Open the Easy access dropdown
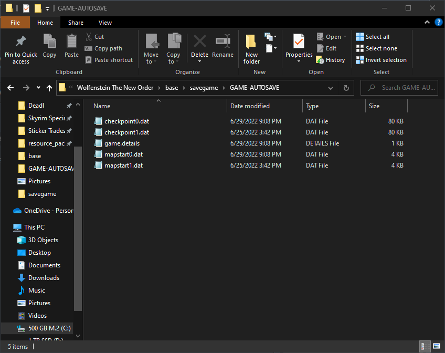Viewport: 445px width, 353px height. [x=271, y=48]
